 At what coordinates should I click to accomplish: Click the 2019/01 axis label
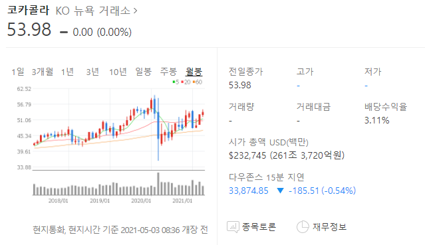click(100, 201)
